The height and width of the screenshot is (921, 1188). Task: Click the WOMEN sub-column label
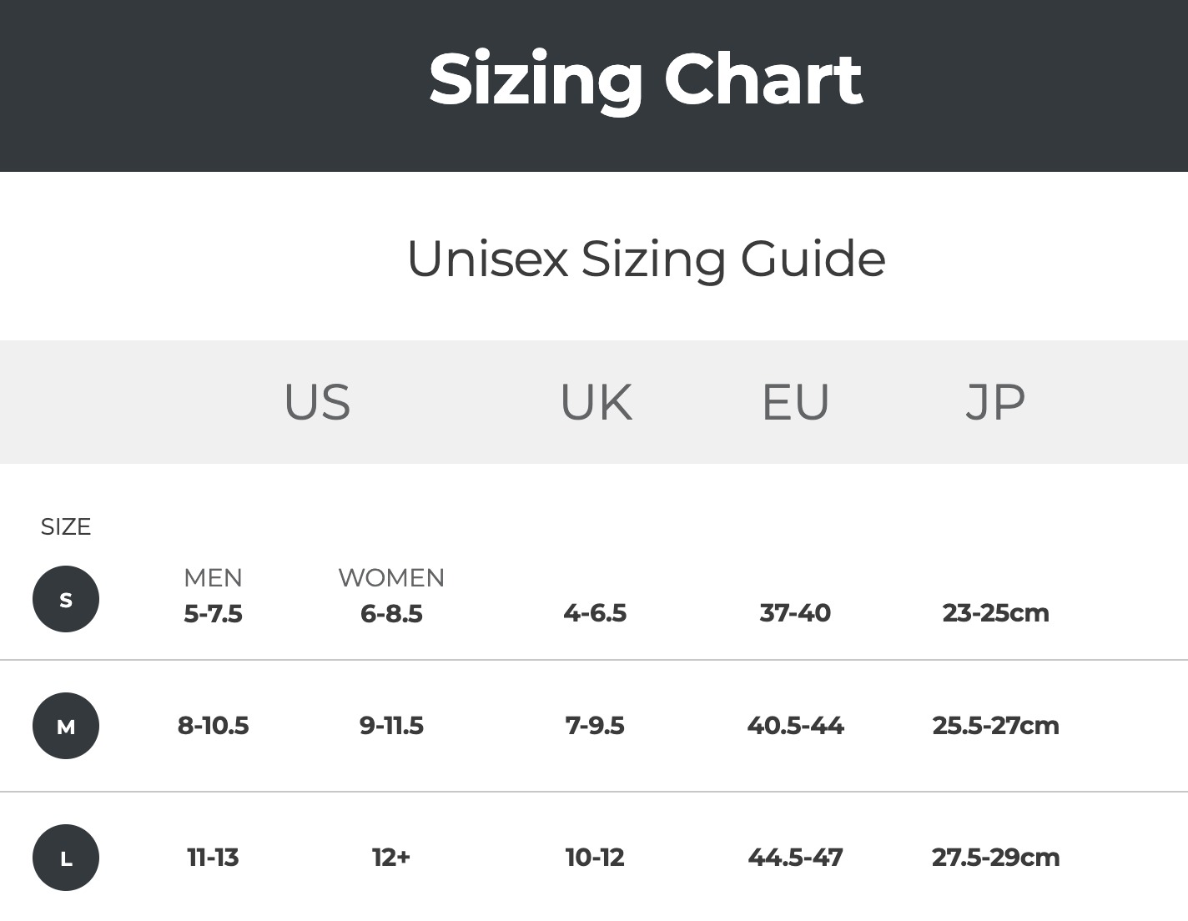click(x=391, y=577)
